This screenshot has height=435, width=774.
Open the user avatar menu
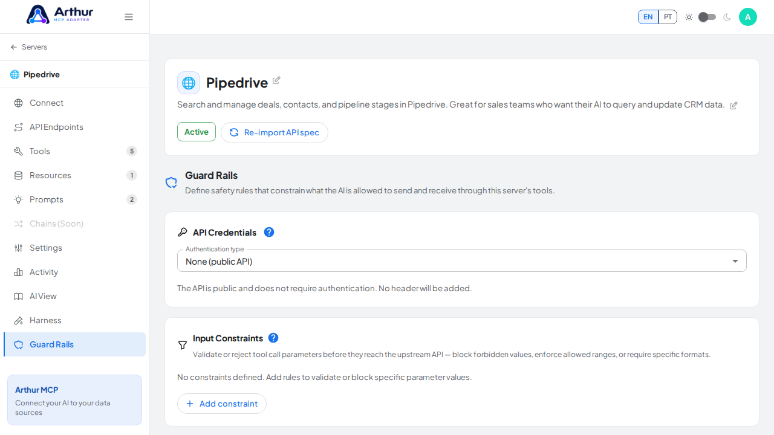(x=748, y=17)
